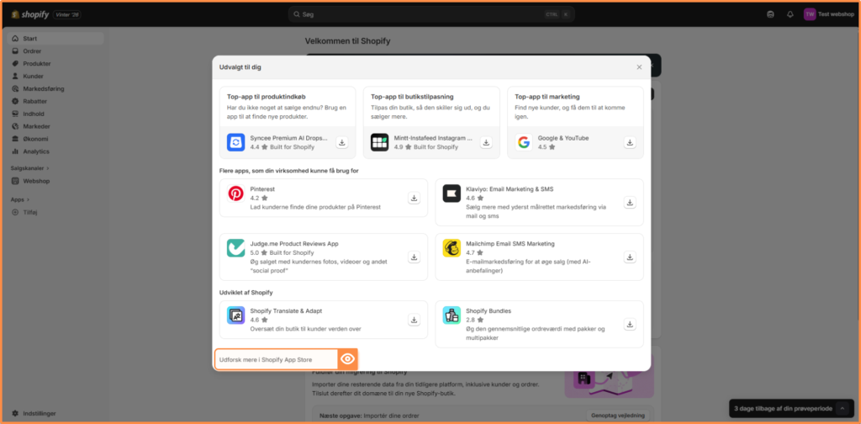Expand the Apps section in sidebar
Image resolution: width=861 pixels, height=424 pixels.
pos(18,199)
